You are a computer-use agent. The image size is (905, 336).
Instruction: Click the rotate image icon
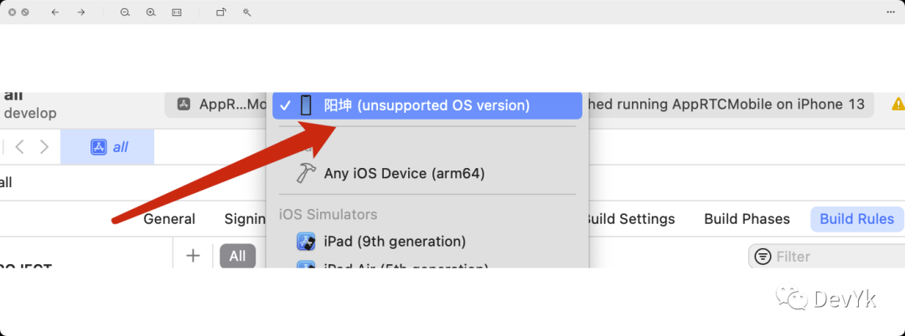221,13
